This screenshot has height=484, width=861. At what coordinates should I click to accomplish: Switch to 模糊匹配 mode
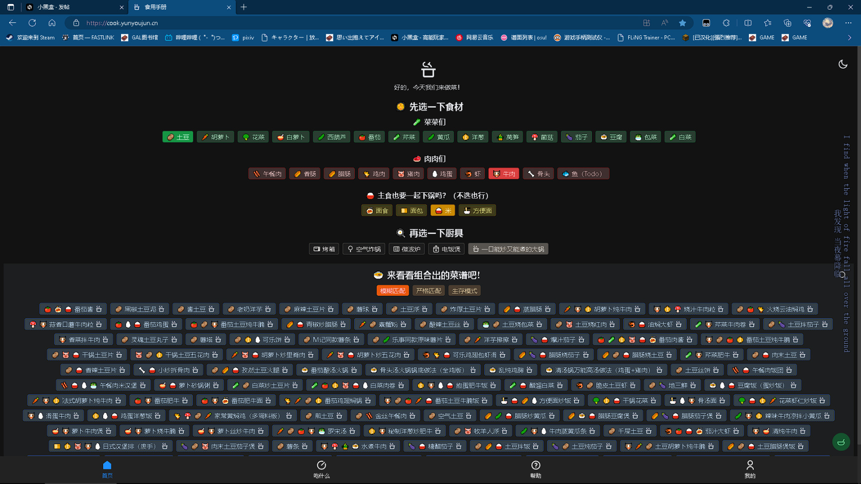(x=393, y=291)
